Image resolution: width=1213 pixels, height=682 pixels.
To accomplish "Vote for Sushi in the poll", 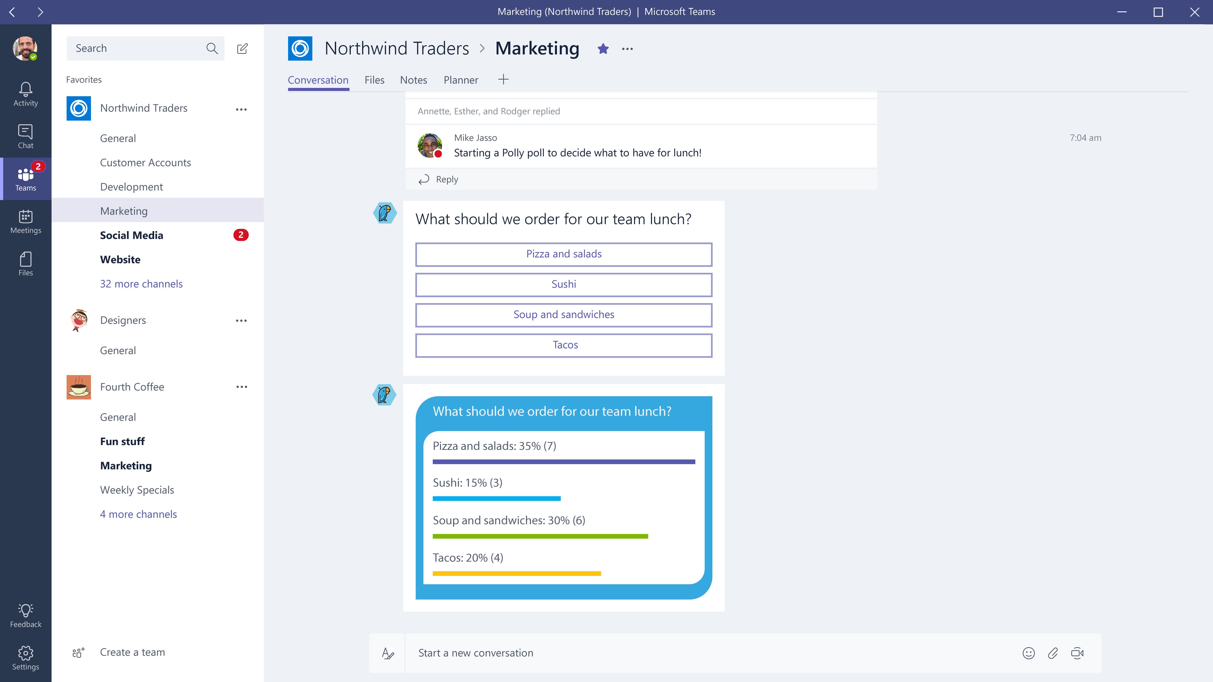I will pos(563,284).
